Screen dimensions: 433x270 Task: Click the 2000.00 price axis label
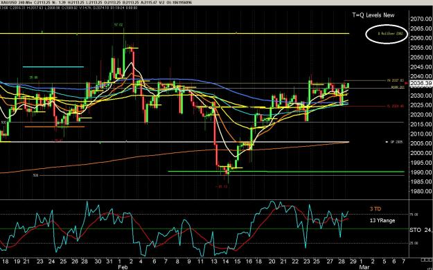coord(421,153)
